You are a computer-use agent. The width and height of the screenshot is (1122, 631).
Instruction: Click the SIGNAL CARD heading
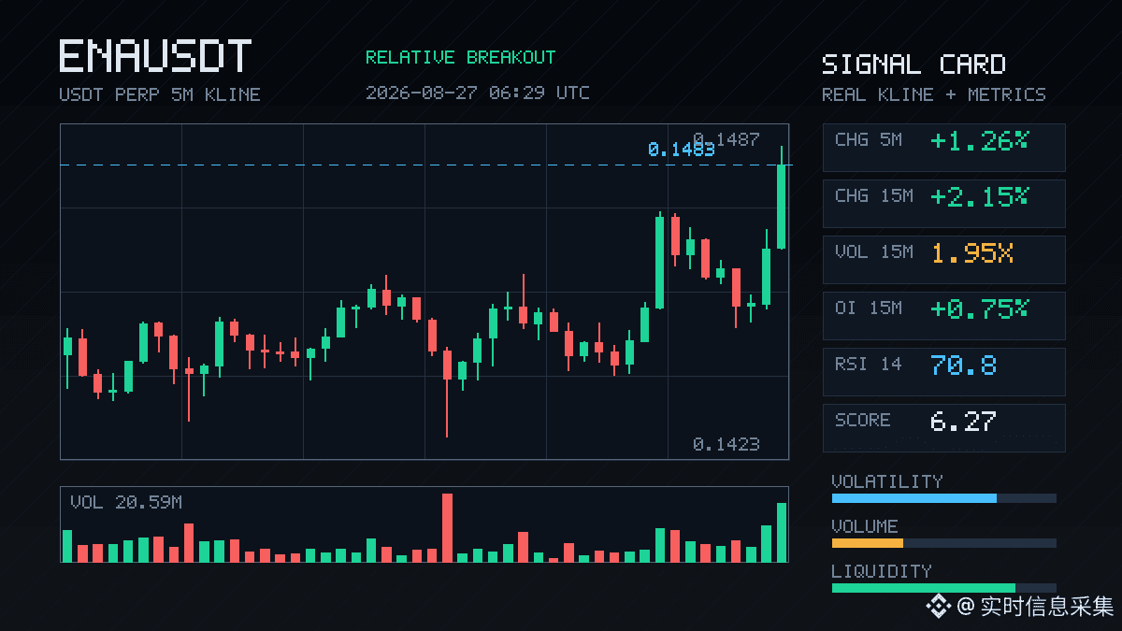pyautogui.click(x=913, y=65)
